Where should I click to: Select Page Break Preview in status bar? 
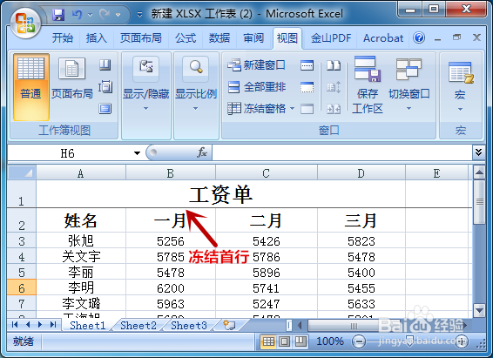tap(301, 341)
